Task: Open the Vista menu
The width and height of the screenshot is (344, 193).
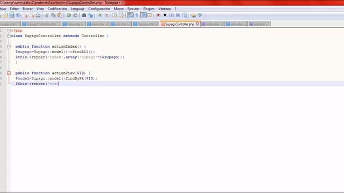Action: pyautogui.click(x=40, y=9)
